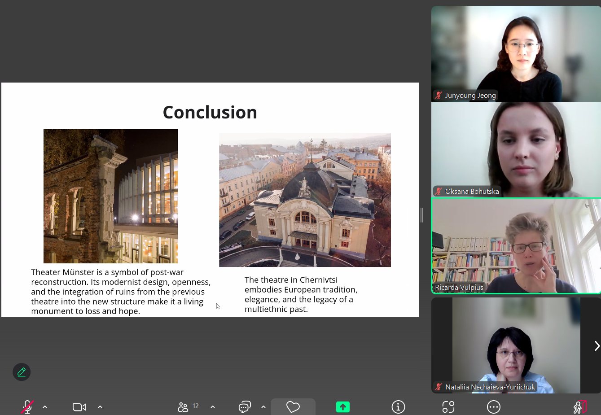Expand participants options arrow
This screenshot has height=415, width=601.
coord(213,407)
